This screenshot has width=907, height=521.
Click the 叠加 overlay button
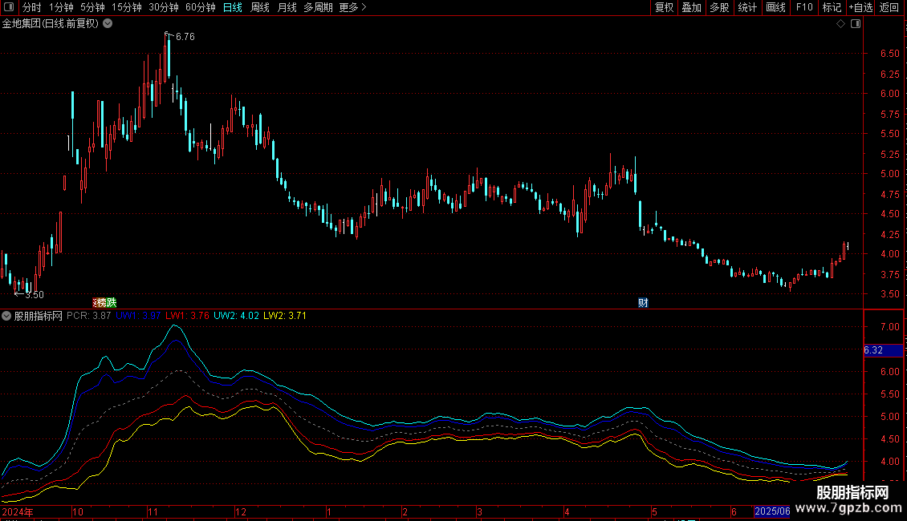coord(691,7)
